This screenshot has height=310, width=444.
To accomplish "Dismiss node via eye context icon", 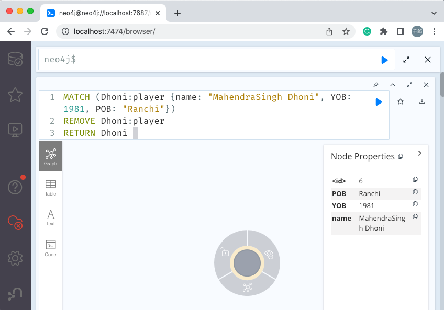I will (x=269, y=255).
